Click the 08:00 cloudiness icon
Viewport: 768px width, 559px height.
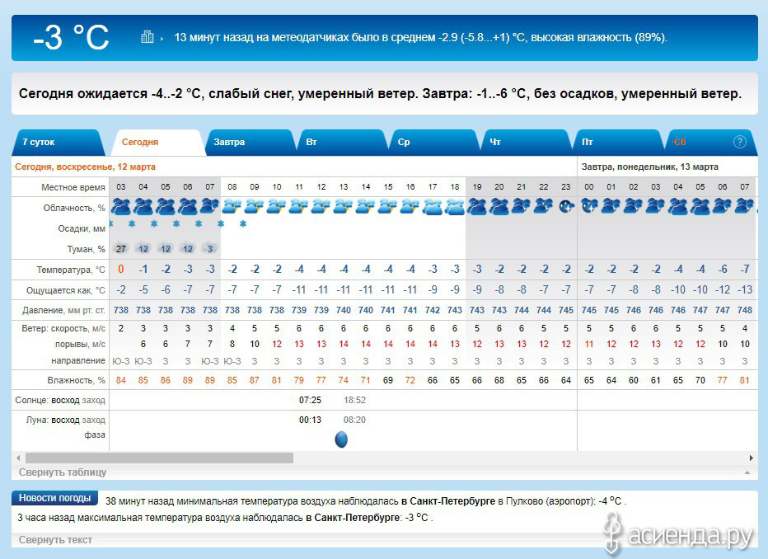tap(232, 206)
